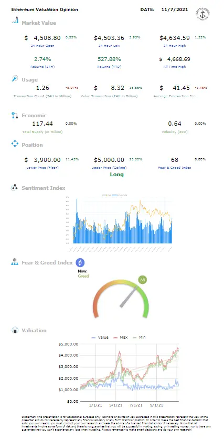Click the 117.44 total supply value
Screen dimensions: 224x439
(42, 124)
